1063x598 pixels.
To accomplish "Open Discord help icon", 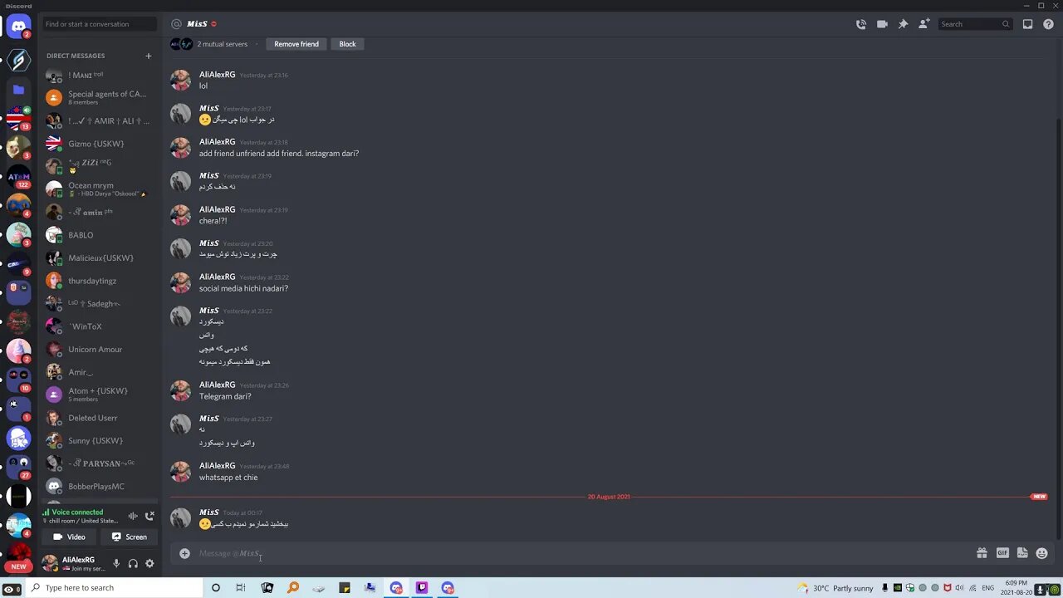I will click(x=1048, y=24).
